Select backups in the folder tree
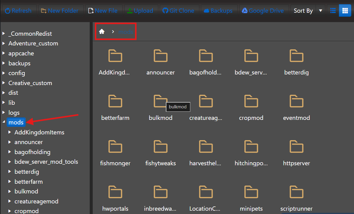The width and height of the screenshot is (354, 214). pyautogui.click(x=19, y=63)
